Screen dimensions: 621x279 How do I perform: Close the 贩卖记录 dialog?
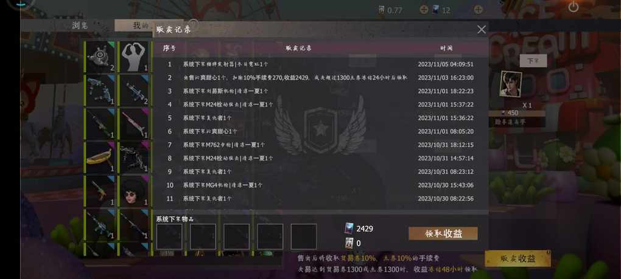point(482,29)
